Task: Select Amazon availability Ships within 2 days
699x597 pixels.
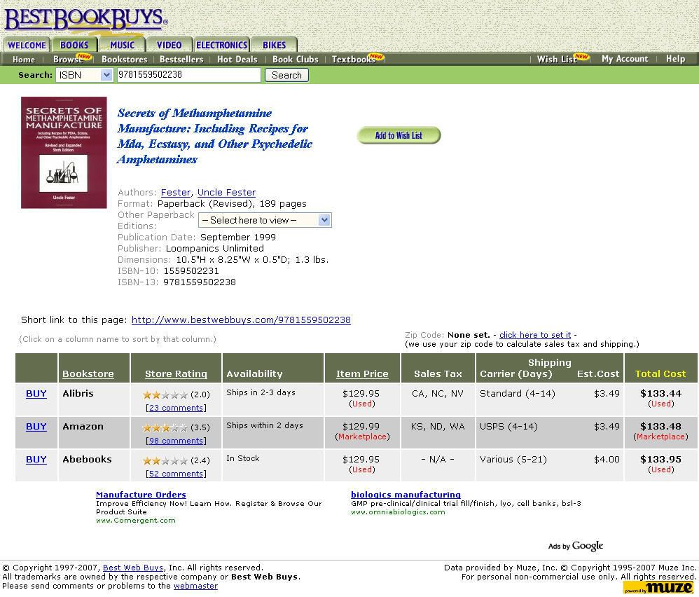Action: pos(265,425)
